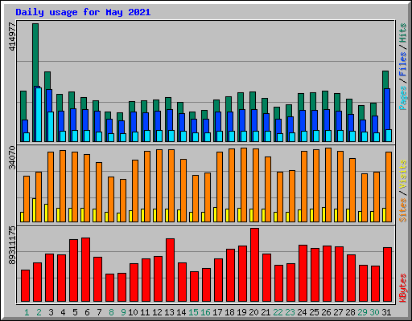Viewport: 412px width, 321px height.
Task: Click day 5 on the x-axis
Action: click(75, 312)
